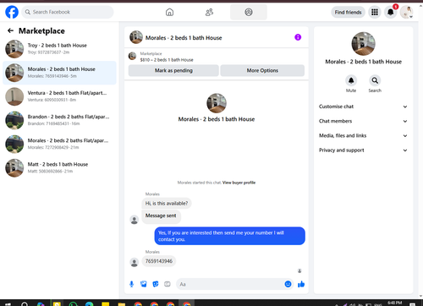This screenshot has width=423, height=306.
Task: Open the Brandon - 2 beds 2 baths Flat chat
Action: click(x=59, y=120)
